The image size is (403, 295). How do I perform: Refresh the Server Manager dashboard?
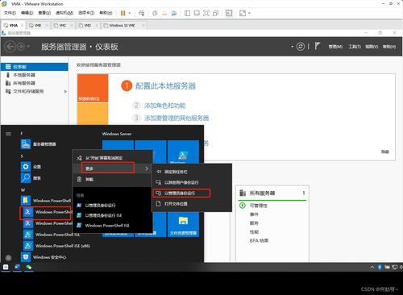301,47
